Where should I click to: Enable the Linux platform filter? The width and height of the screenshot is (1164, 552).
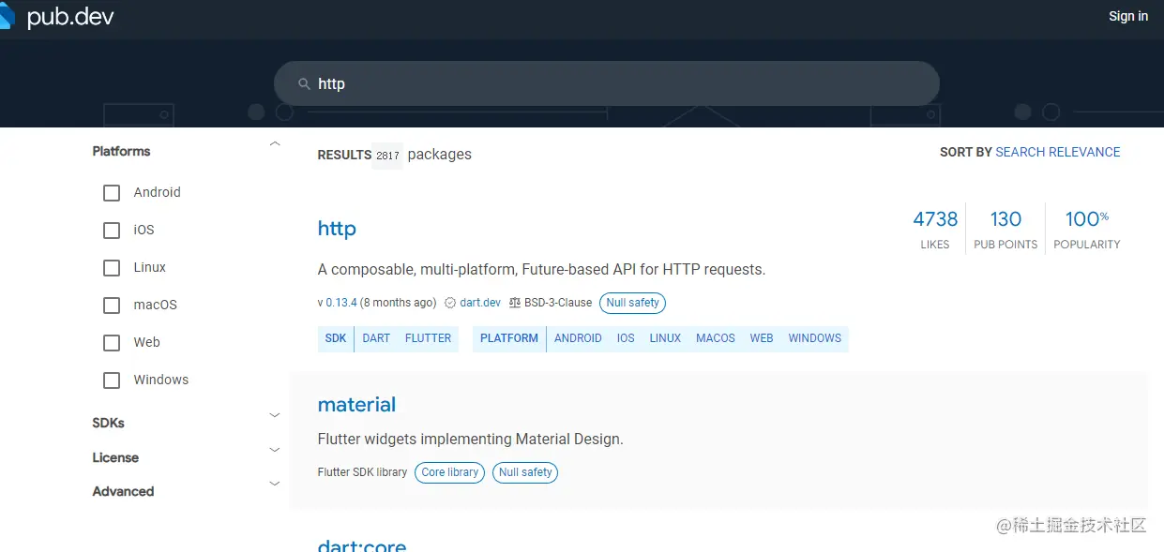click(x=112, y=268)
